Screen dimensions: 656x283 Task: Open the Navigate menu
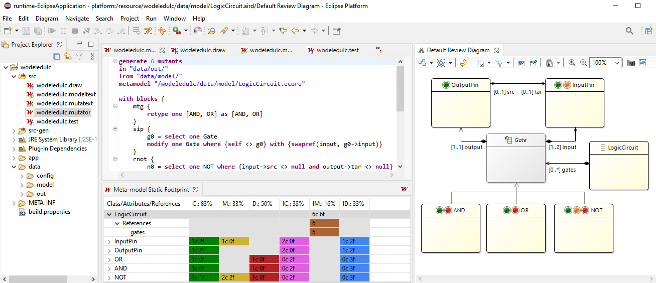(x=77, y=19)
